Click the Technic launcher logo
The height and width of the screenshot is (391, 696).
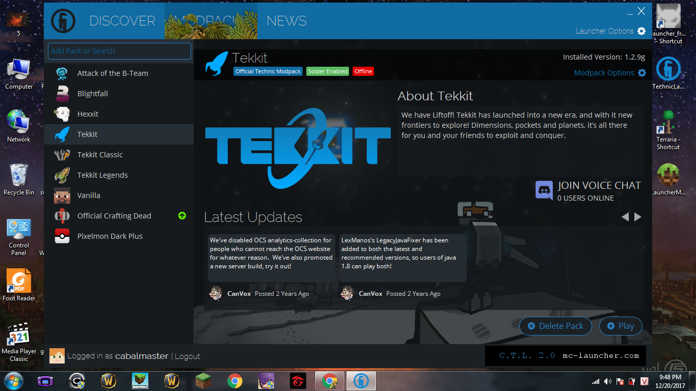63,21
